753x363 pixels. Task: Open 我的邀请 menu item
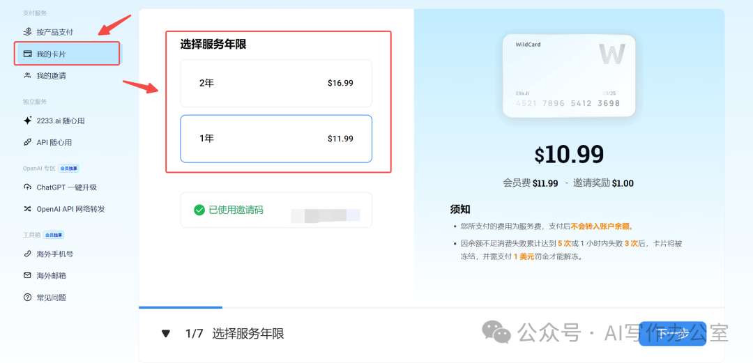tap(52, 75)
